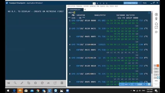
Task: Select the 1-A18SEPBAKIEV tab
Action: (x=75, y=10)
